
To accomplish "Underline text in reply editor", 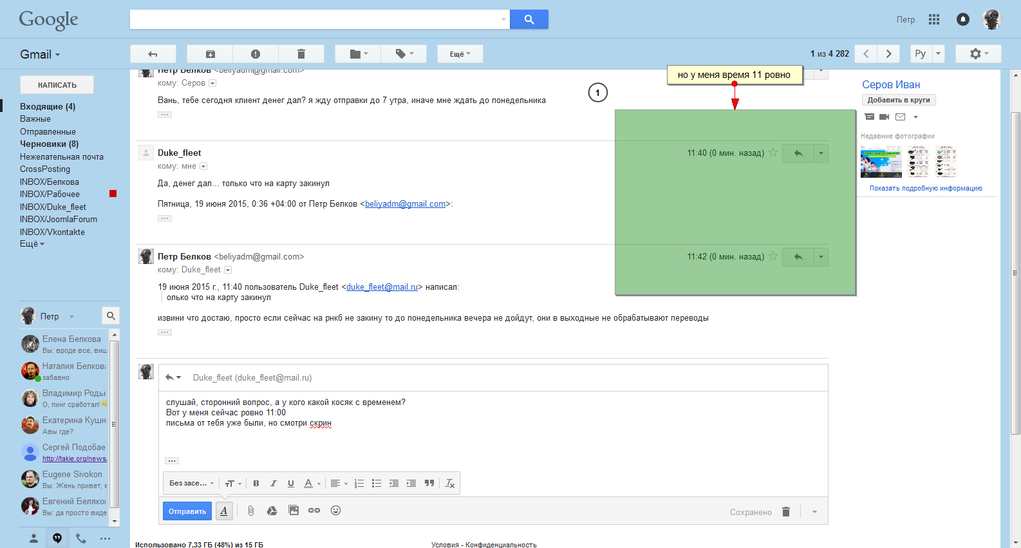I will point(291,484).
